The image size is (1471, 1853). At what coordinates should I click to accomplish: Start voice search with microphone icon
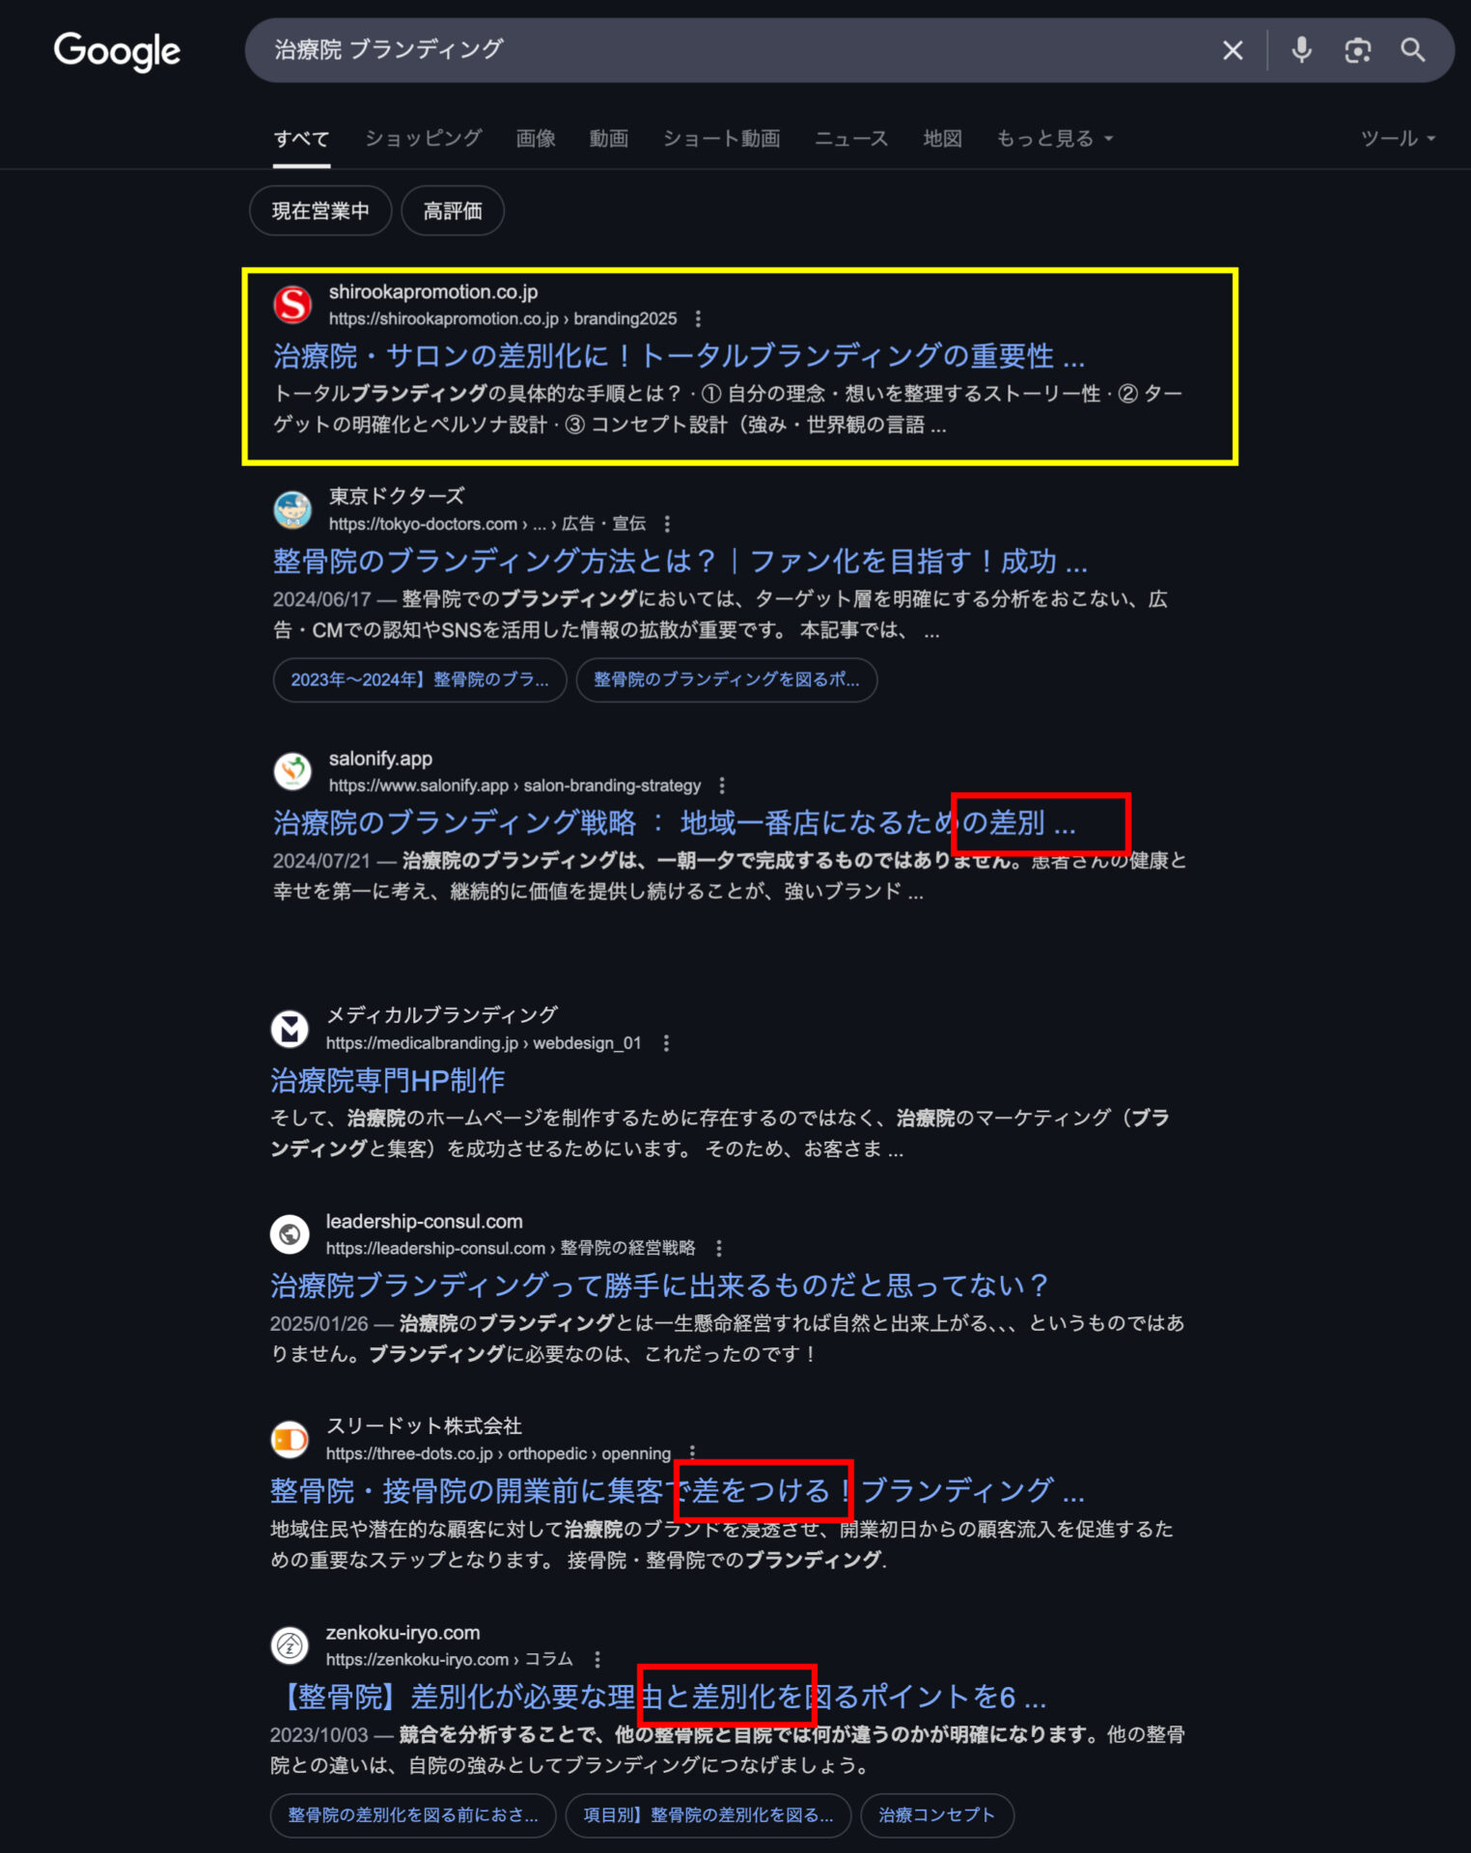click(1301, 50)
